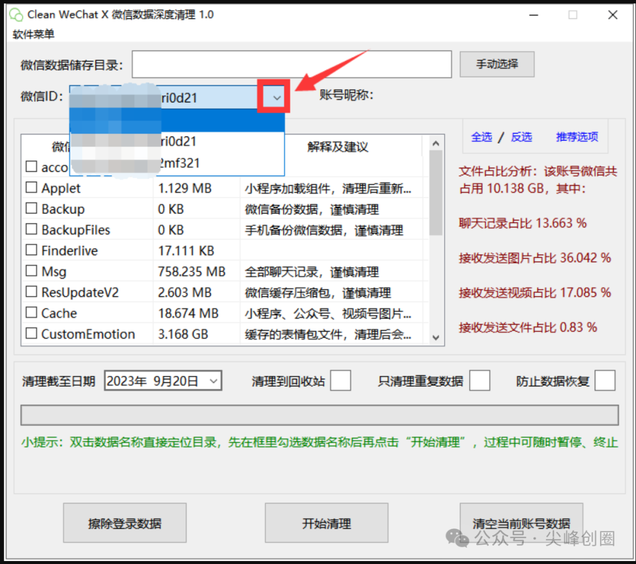Click the 全部聊天记录，谨慎清理 description
Screen dimensions: 636x564
312,272
